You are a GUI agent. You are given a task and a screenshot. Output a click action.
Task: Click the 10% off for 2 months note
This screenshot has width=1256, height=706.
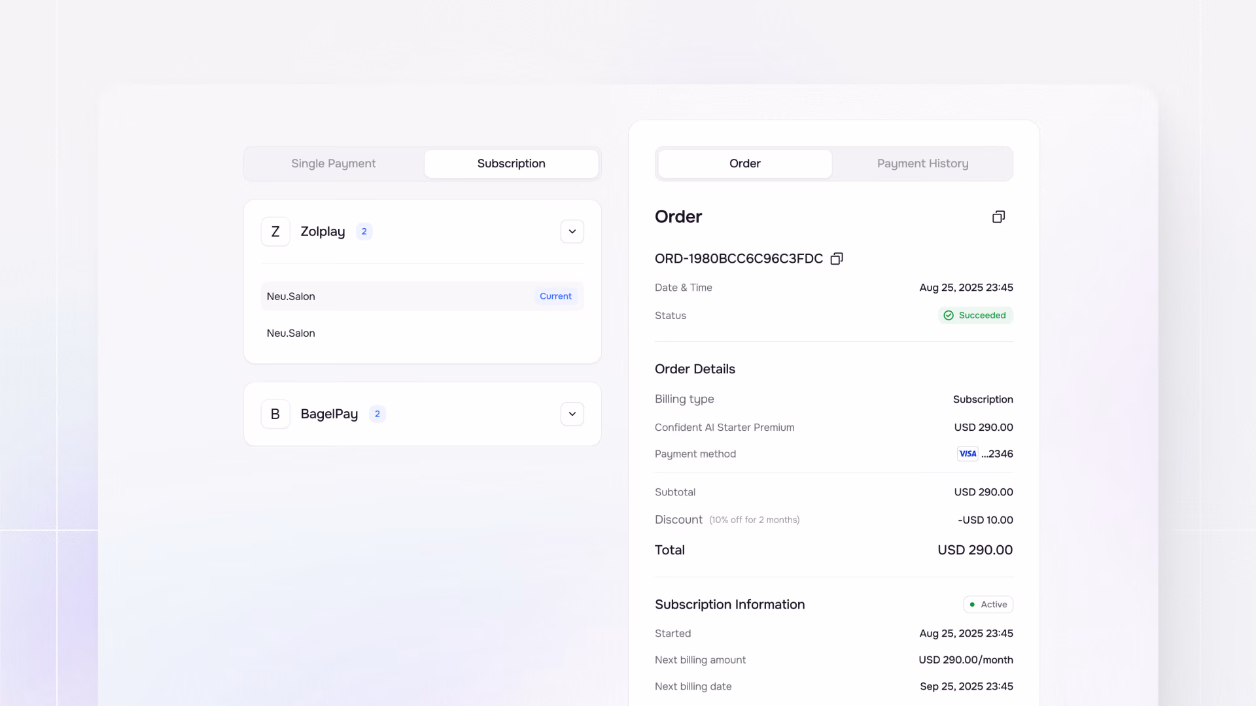754,520
